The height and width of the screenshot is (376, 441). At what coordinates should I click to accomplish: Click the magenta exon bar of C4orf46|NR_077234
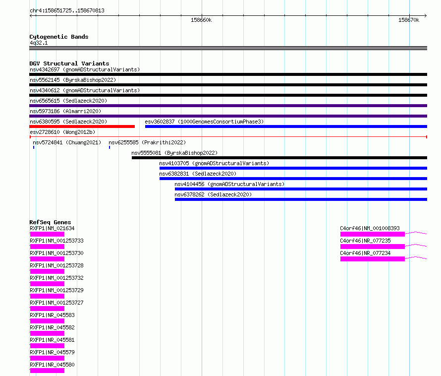click(373, 259)
